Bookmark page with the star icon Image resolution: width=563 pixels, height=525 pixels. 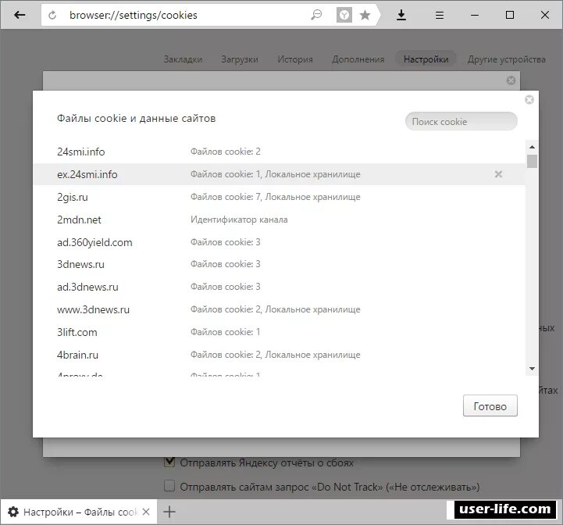[x=365, y=15]
